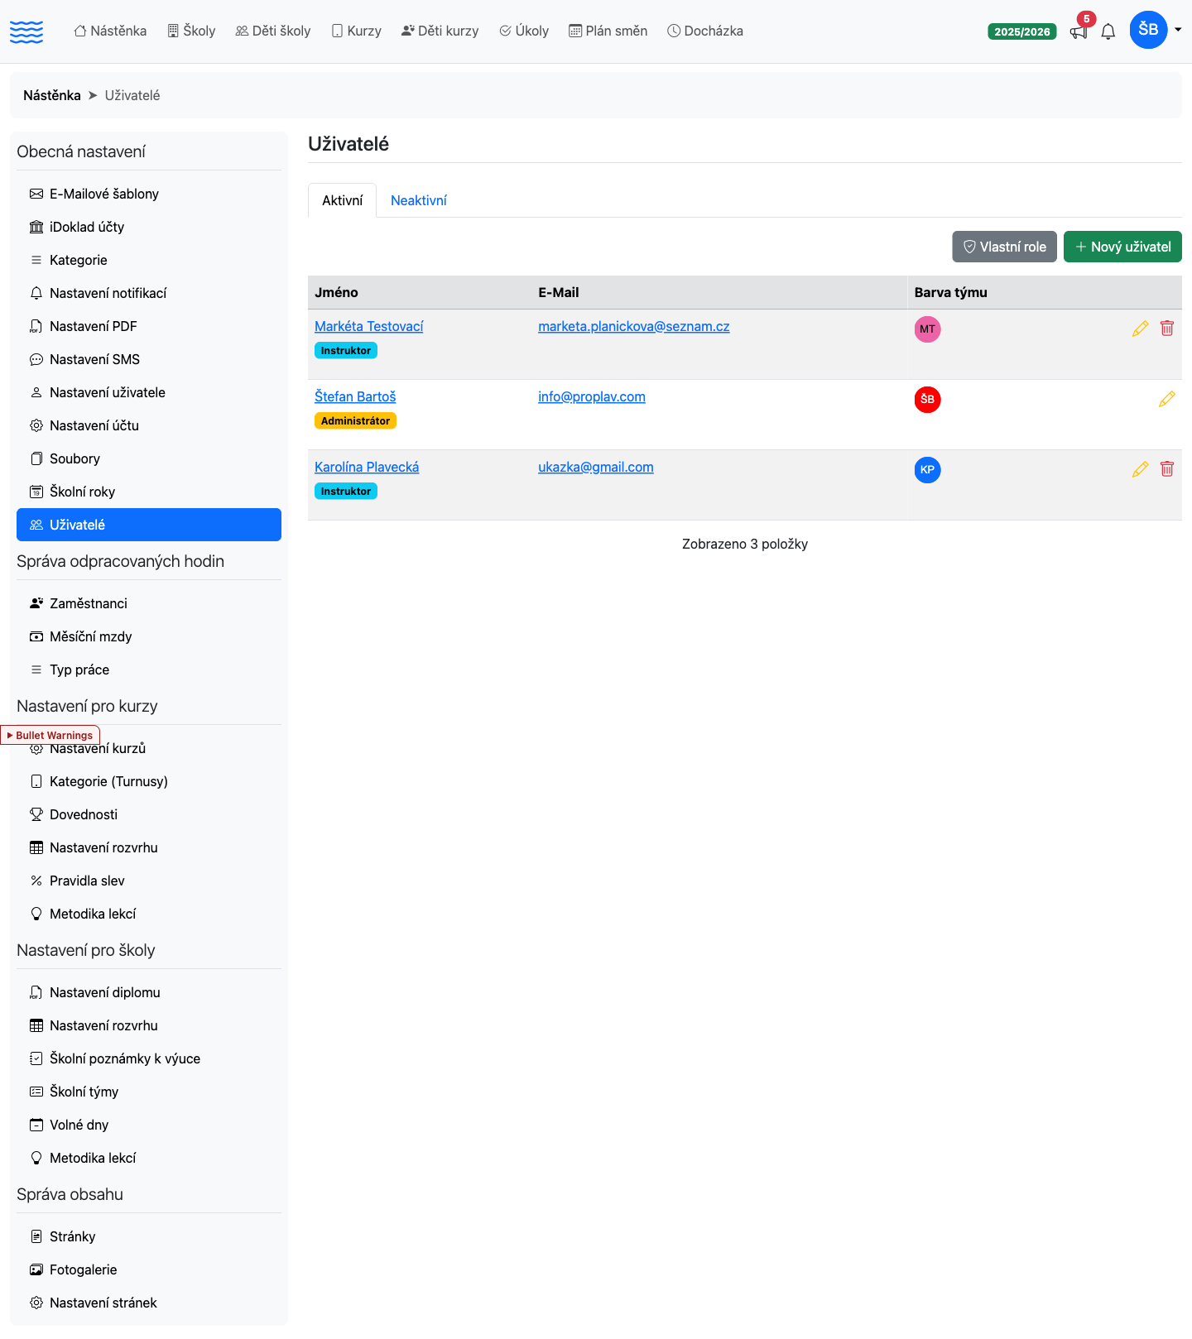Open E-Mailové šablony envelope item
This screenshot has width=1192, height=1339.
(149, 194)
